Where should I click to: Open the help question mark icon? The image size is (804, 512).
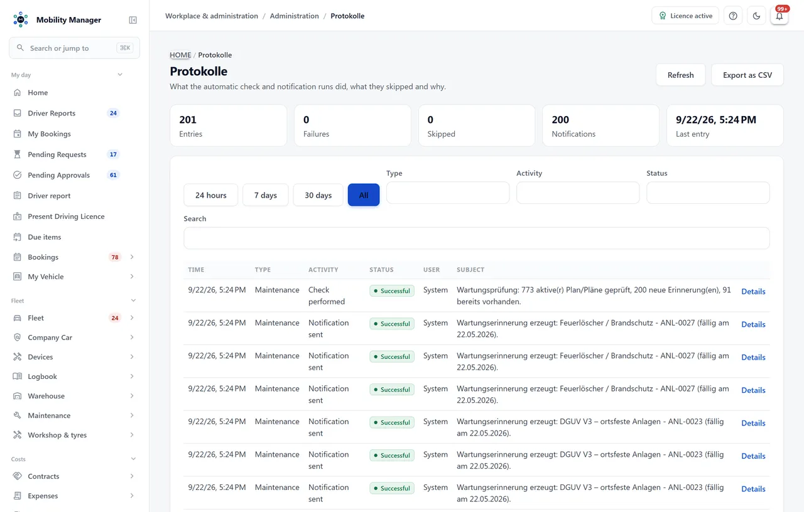(x=733, y=16)
